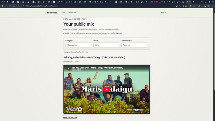Click the Maris Talaigu video thumbnail
This screenshot has height=121, width=215.
[106, 89]
